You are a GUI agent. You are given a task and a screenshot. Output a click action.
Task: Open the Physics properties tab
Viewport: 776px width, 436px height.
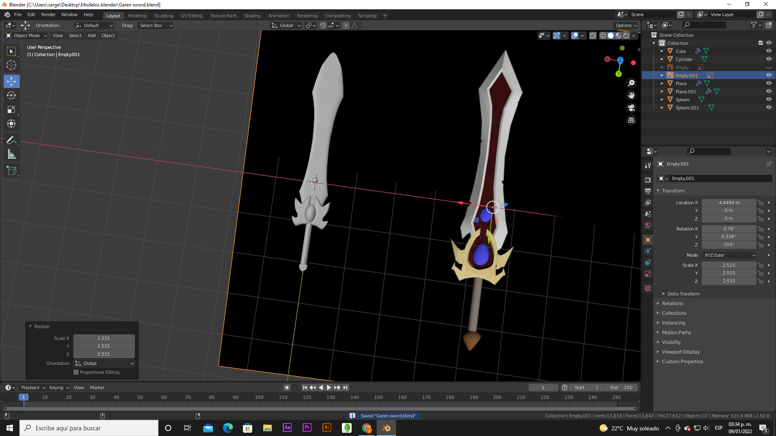648,251
